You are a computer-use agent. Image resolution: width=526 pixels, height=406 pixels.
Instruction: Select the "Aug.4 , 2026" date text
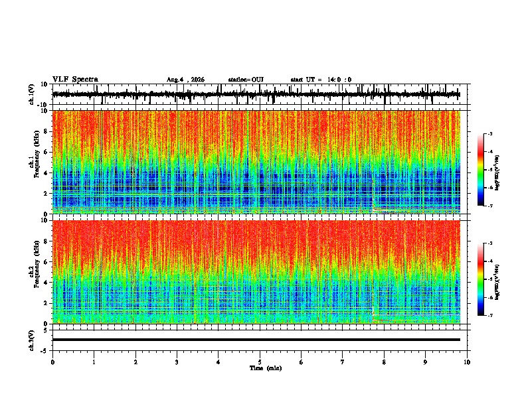(x=185, y=80)
